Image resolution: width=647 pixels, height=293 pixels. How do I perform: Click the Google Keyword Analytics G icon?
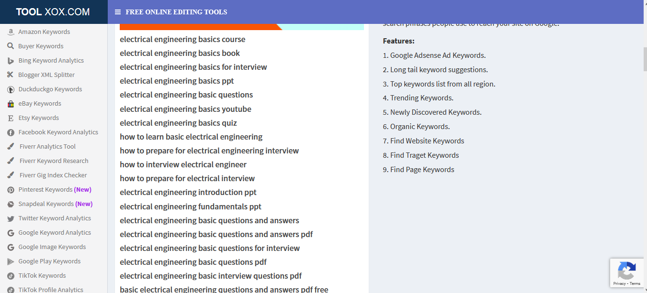11,233
